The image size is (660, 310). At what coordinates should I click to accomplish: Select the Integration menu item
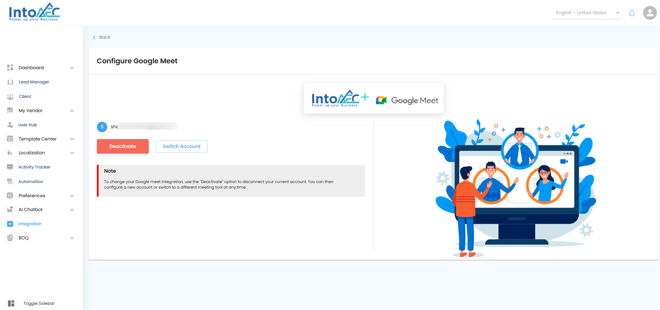[x=30, y=224]
